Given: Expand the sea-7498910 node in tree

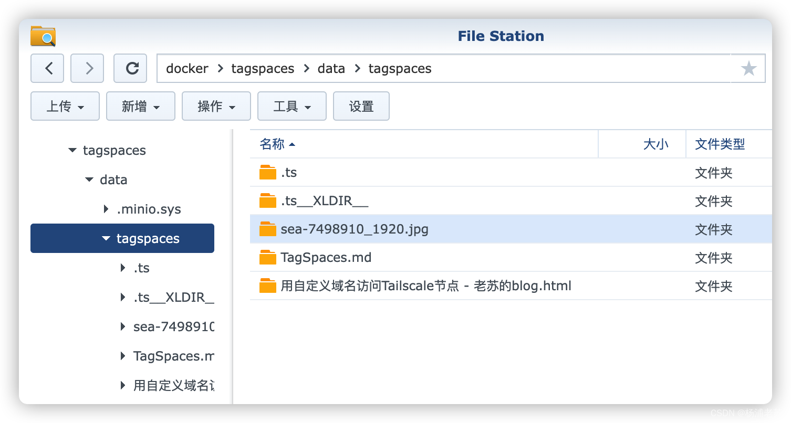Looking at the screenshot, I should tap(123, 327).
